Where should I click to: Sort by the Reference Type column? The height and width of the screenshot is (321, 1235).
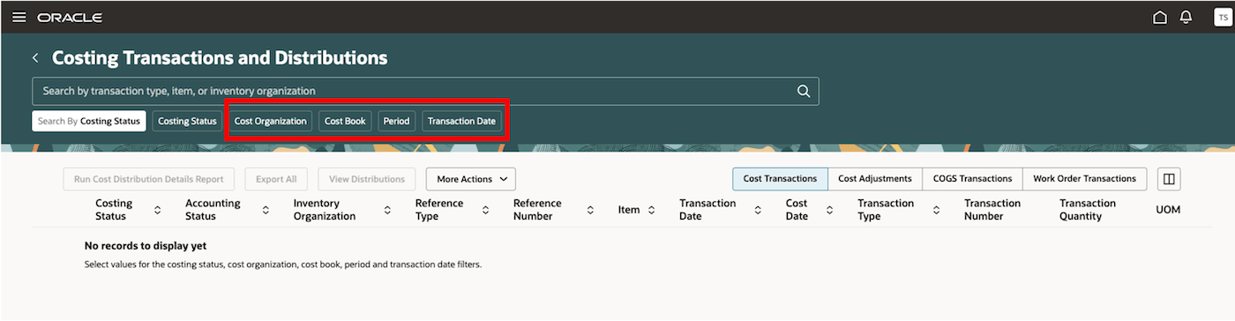(485, 210)
